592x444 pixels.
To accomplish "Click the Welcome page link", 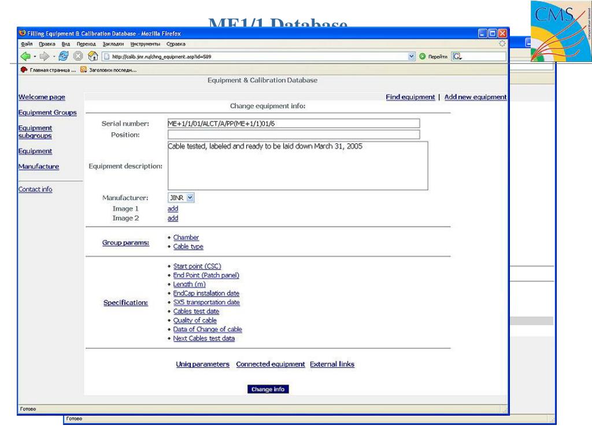I will (42, 97).
